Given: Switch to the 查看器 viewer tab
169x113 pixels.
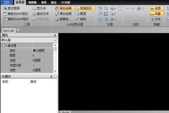Looking at the screenshot, I should (x=20, y=2).
